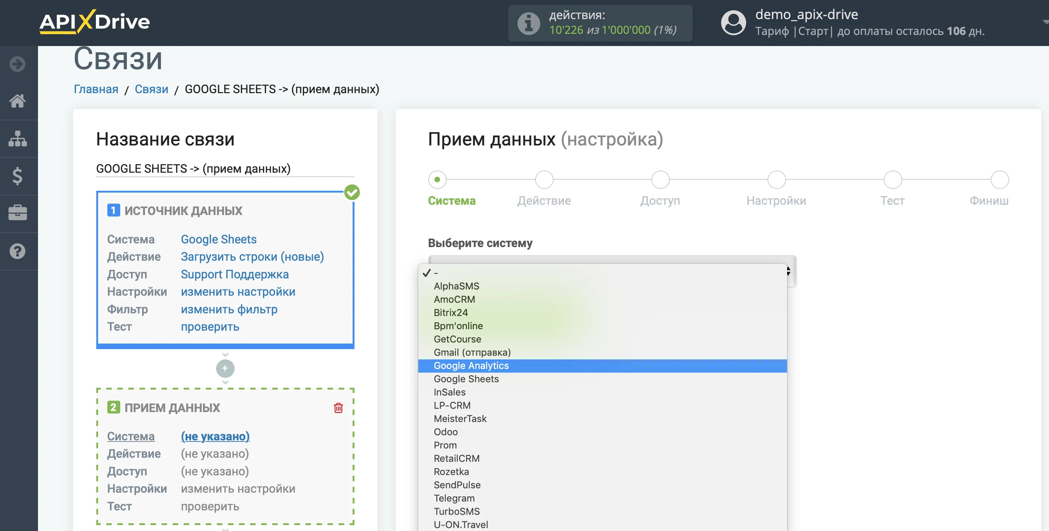Click проверить link in data source block

point(210,327)
